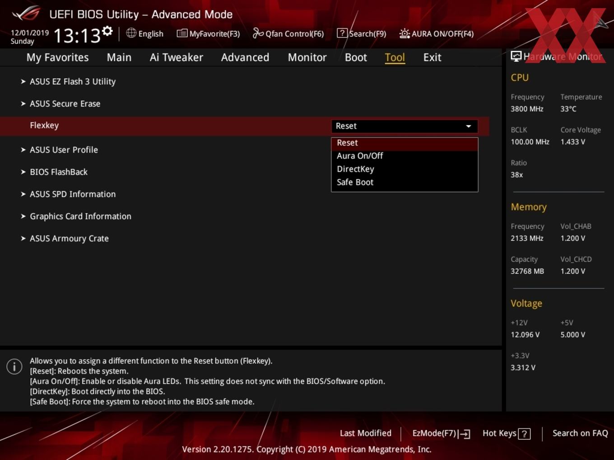Switch to the Main tab

pyautogui.click(x=119, y=57)
